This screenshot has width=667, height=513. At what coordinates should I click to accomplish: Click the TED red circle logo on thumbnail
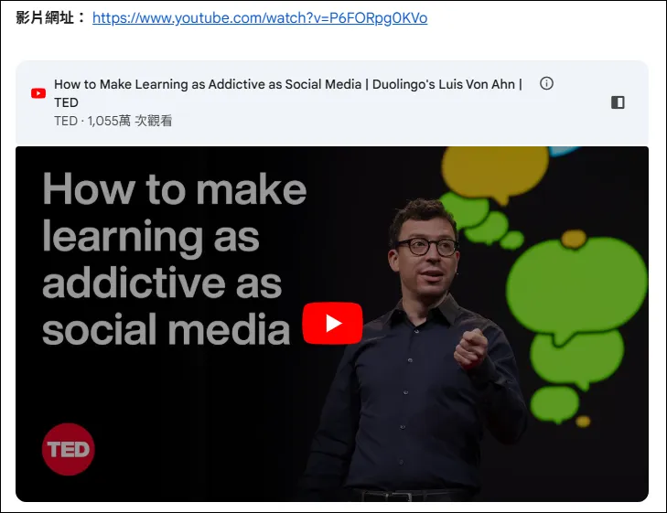tap(68, 449)
